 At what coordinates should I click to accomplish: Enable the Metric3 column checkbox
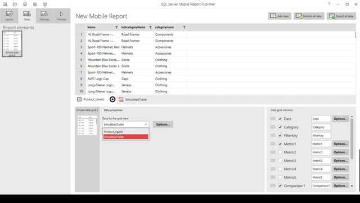click(x=280, y=161)
